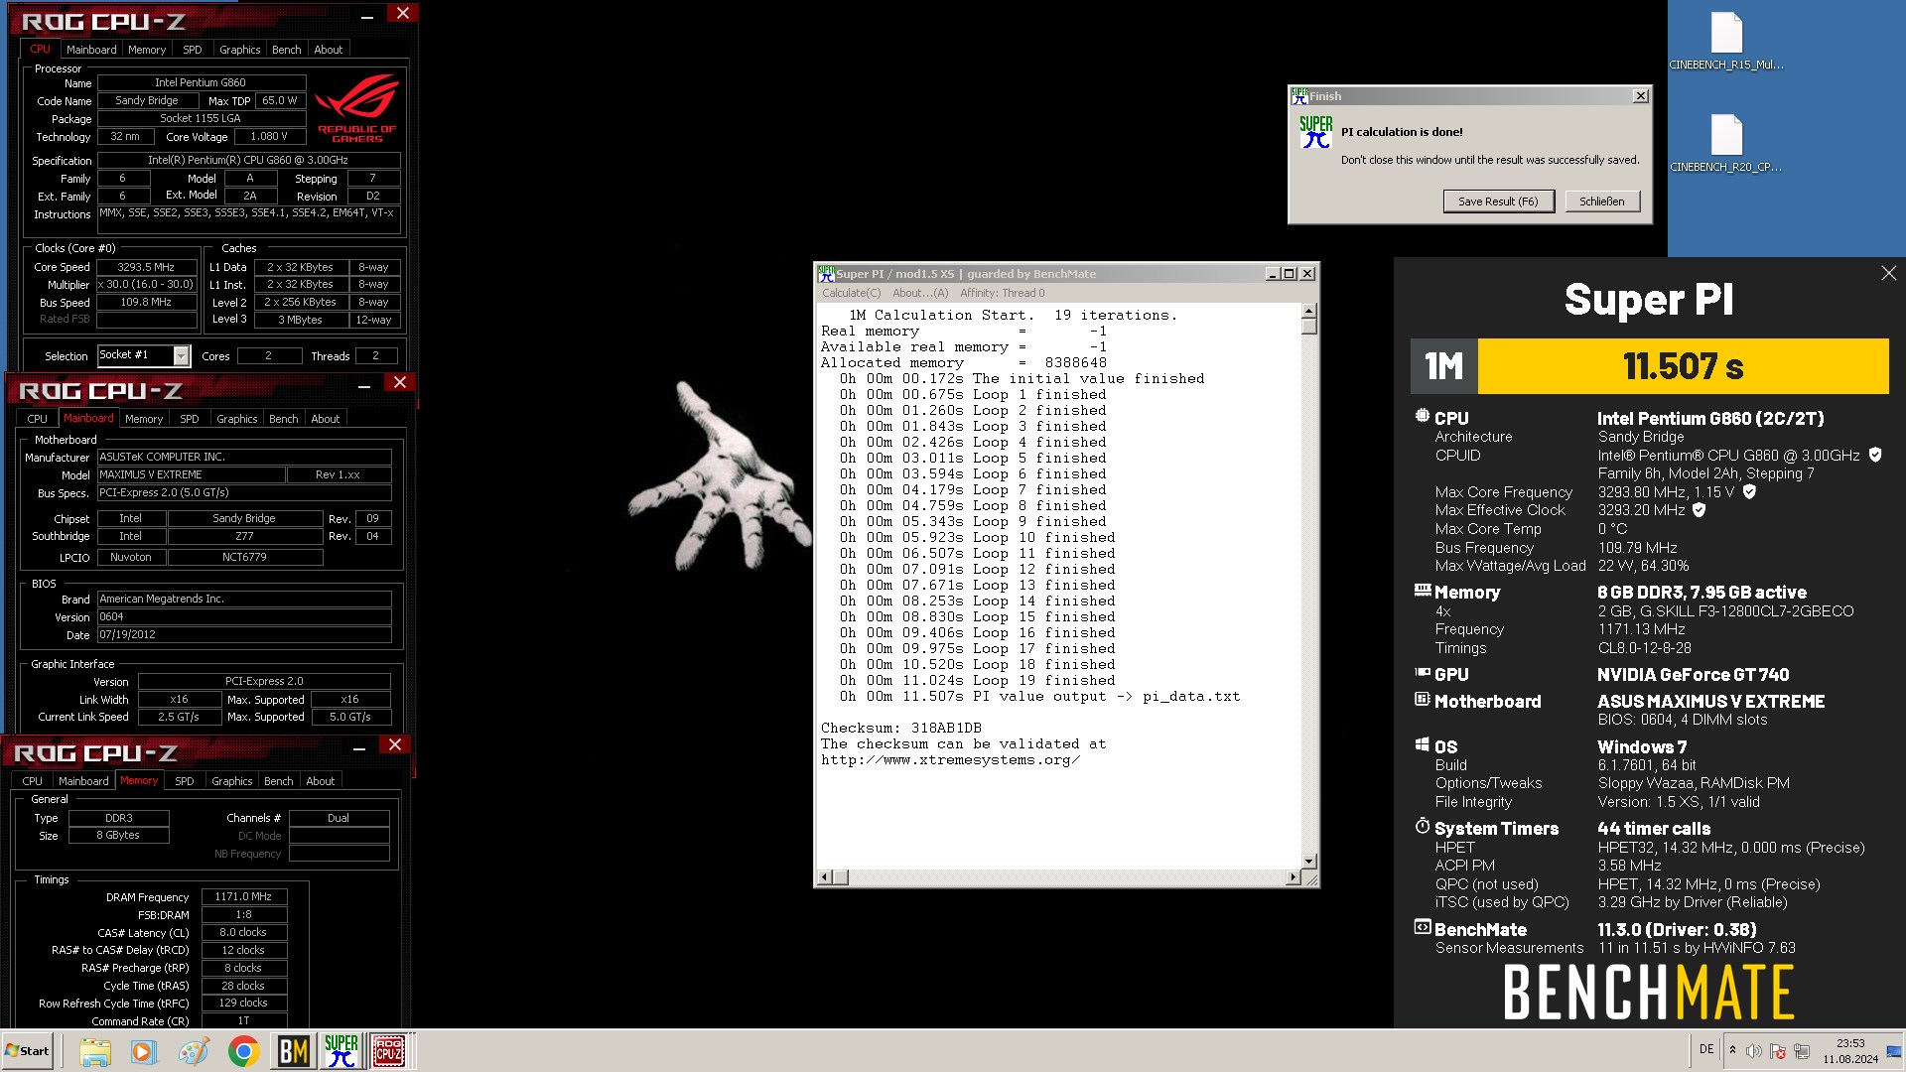Click the Super PI logo in Finish dialog
1906x1072 pixels.
coord(1316,132)
